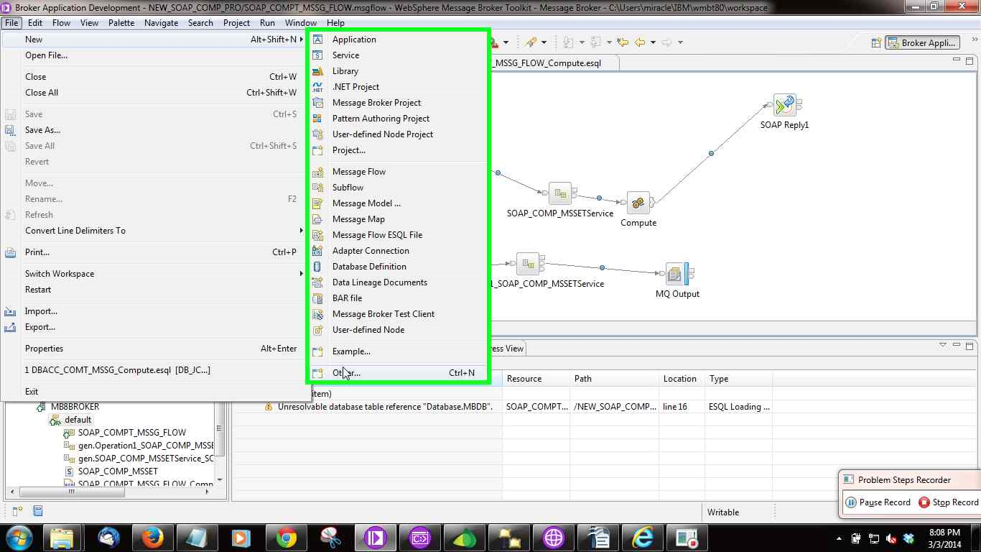Viewport: 981px width, 552px height.
Task: Choose Message Broker Project
Action: (x=399, y=103)
